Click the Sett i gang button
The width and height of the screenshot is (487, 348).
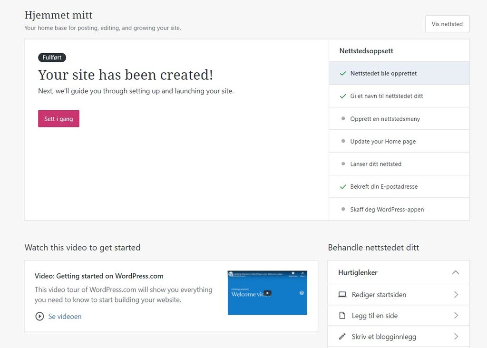58,118
